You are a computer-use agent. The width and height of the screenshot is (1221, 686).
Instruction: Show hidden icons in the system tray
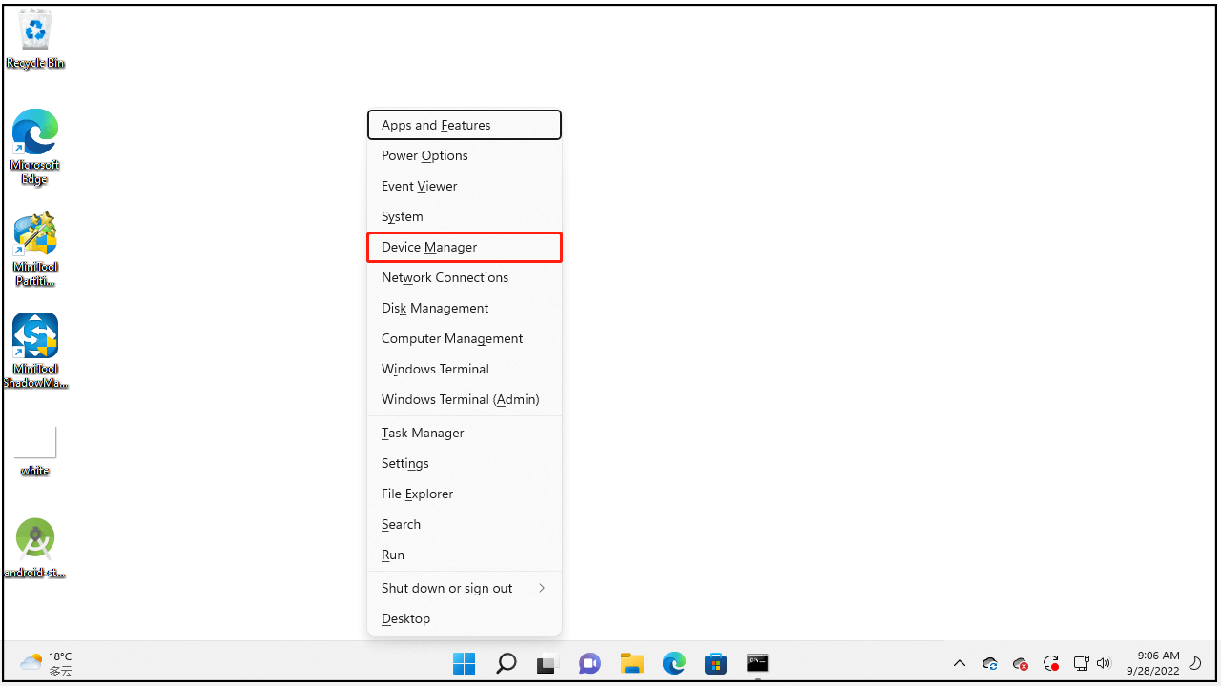pyautogui.click(x=960, y=663)
